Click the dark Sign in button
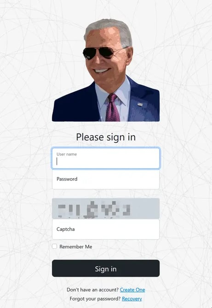The image size is (212, 308). click(106, 269)
